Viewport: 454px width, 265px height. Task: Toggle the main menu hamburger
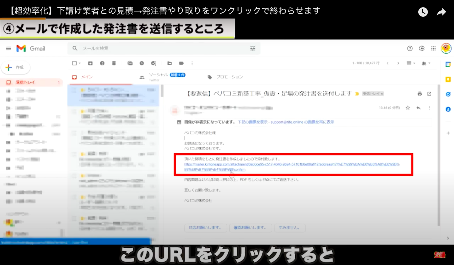pos(9,48)
